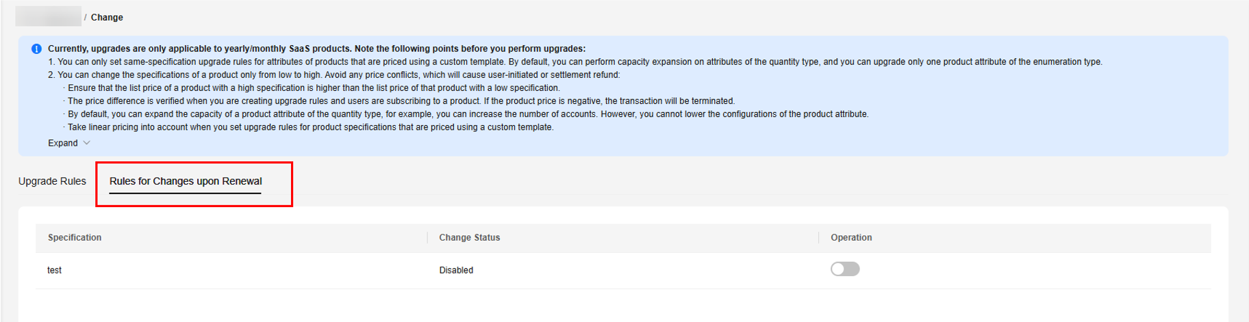Image resolution: width=1249 pixels, height=322 pixels.
Task: Go back via the blurred parent breadcrumb
Action: tap(48, 16)
